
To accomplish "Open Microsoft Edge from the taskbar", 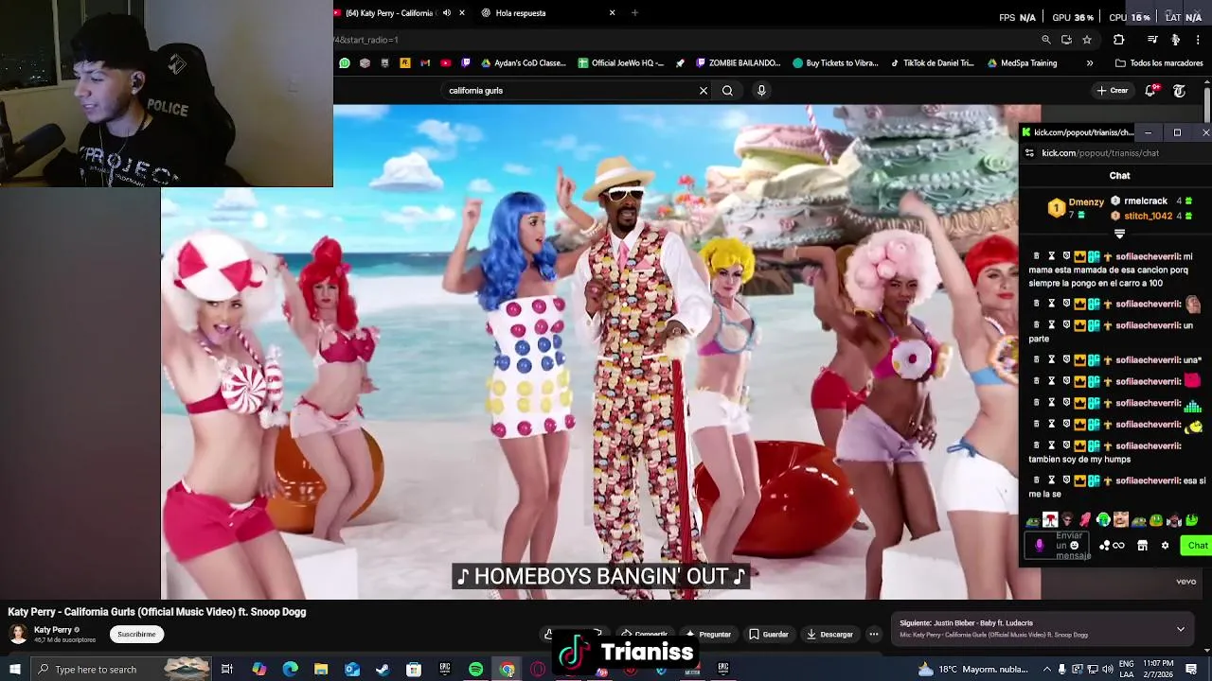I will [x=291, y=670].
